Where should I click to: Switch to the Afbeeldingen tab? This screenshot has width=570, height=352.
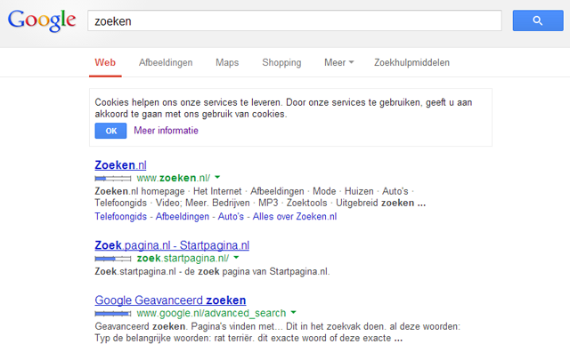point(166,62)
